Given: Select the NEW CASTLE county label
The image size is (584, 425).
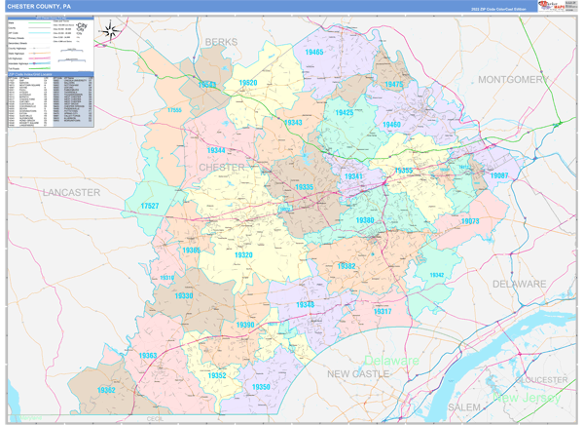Looking at the screenshot, I should pyautogui.click(x=356, y=374).
